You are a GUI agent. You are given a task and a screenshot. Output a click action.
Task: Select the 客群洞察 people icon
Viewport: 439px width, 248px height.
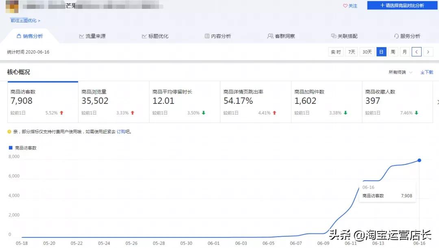tap(269, 36)
